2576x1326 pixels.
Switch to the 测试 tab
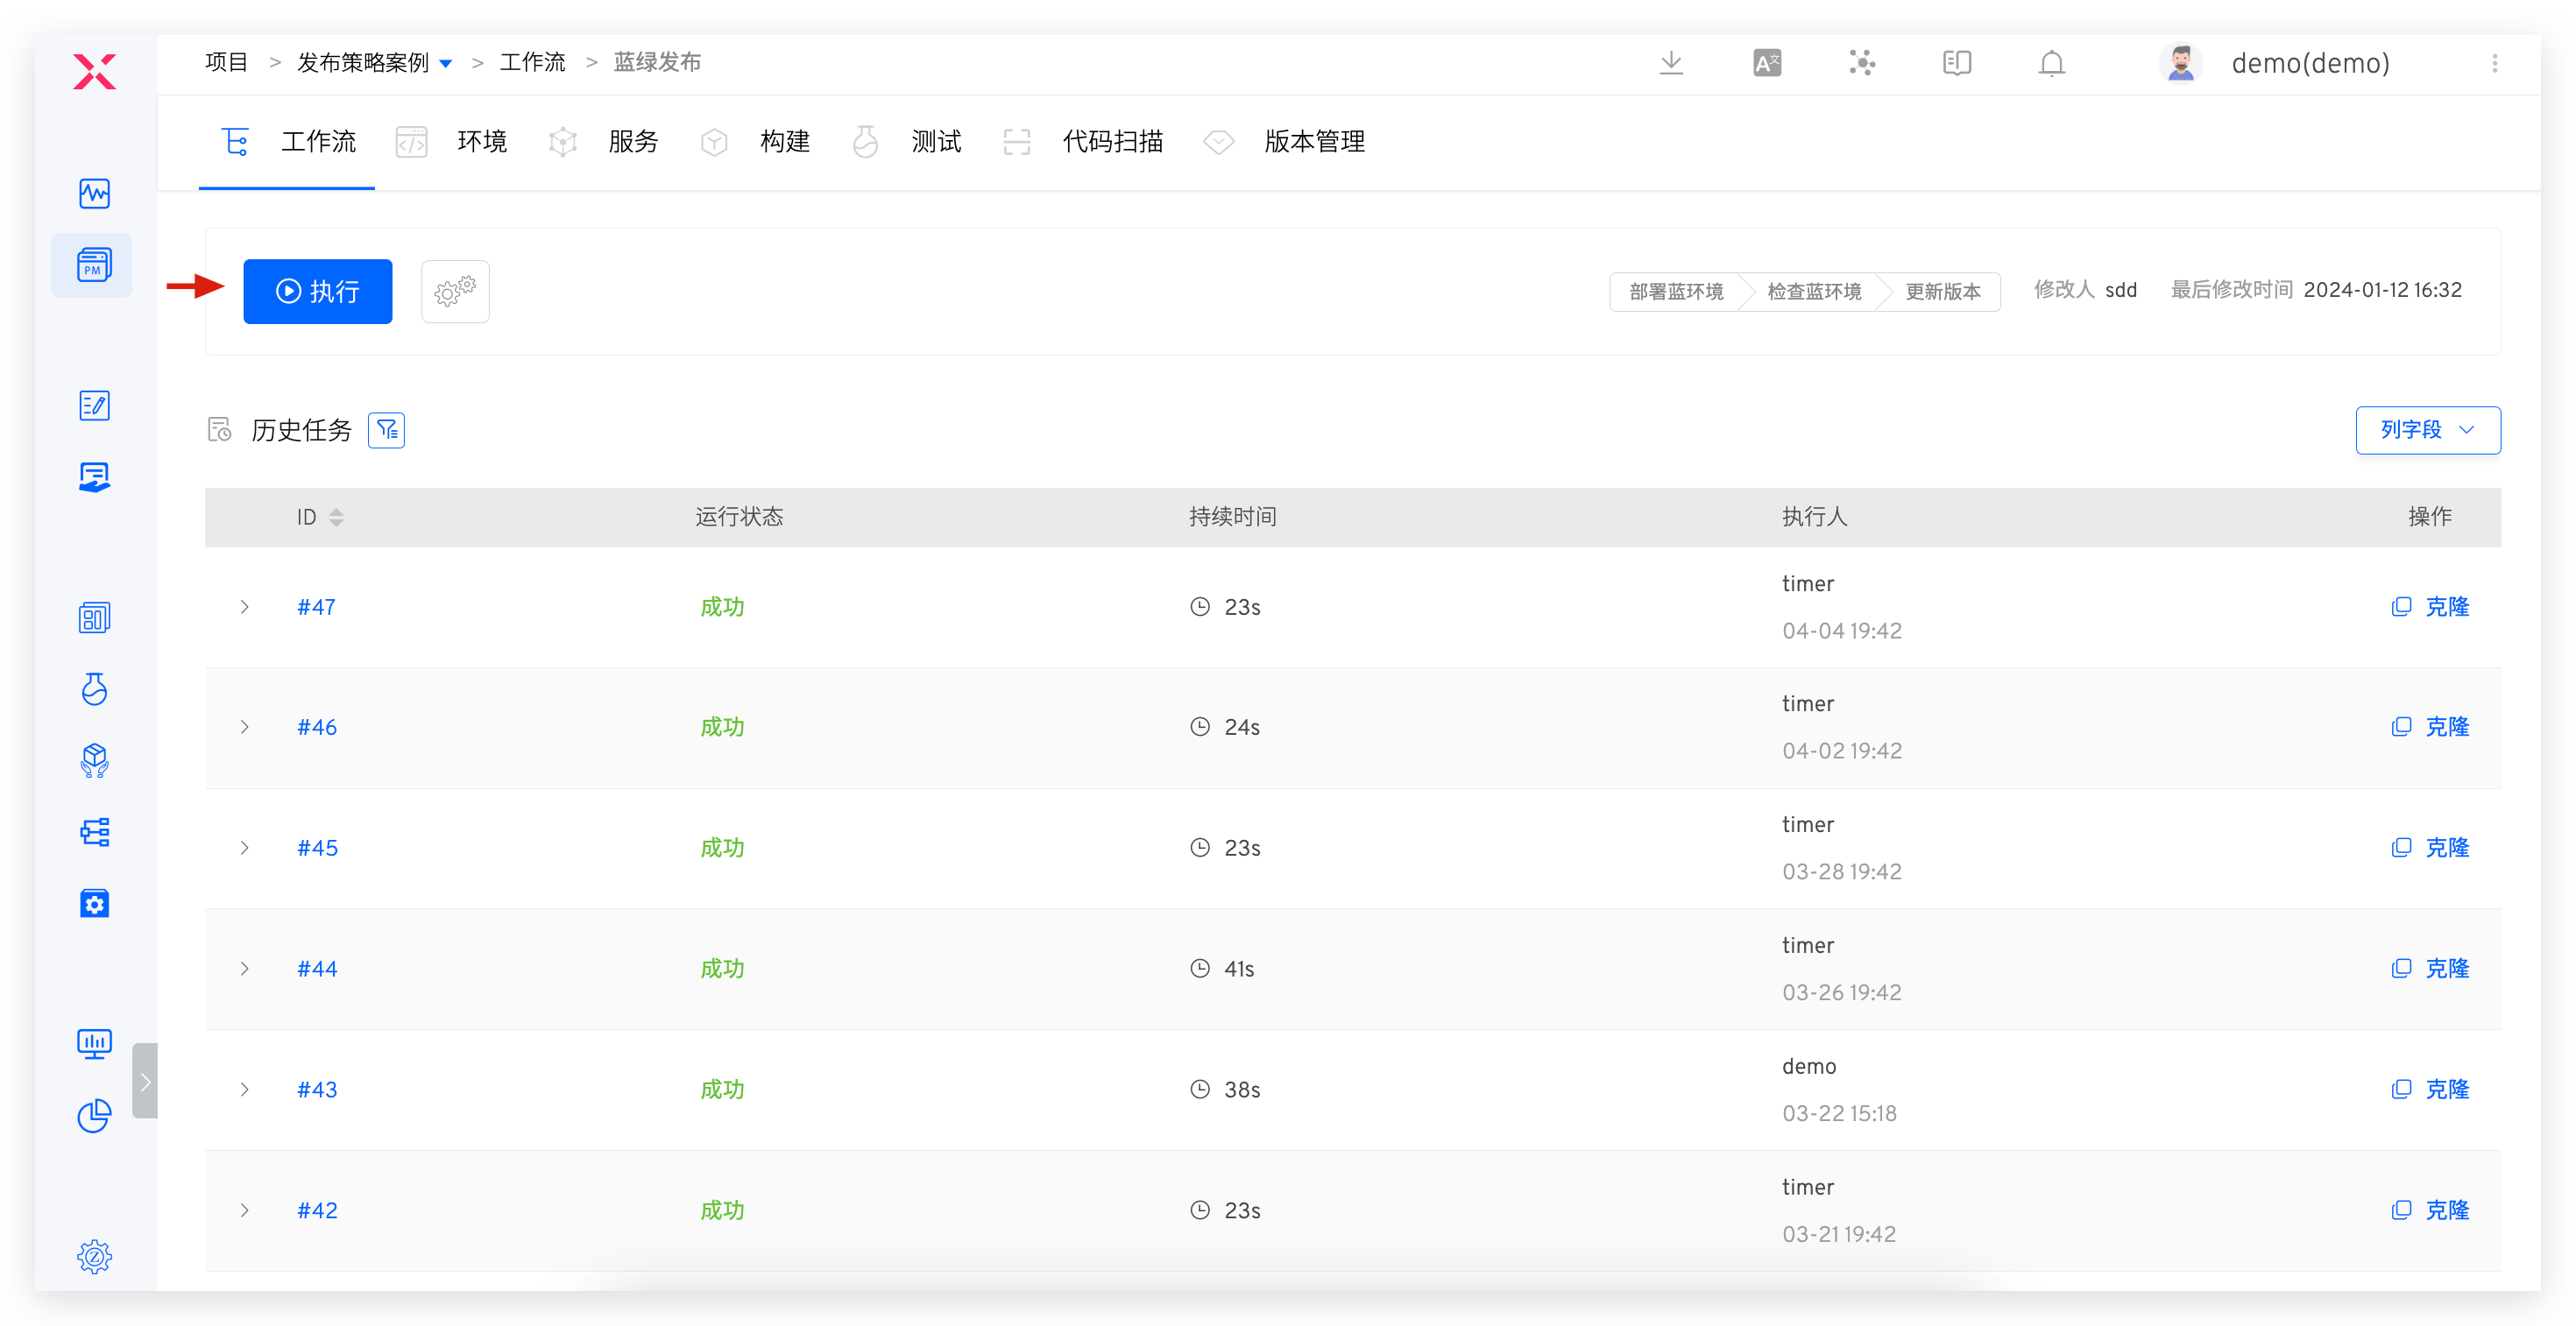[907, 142]
